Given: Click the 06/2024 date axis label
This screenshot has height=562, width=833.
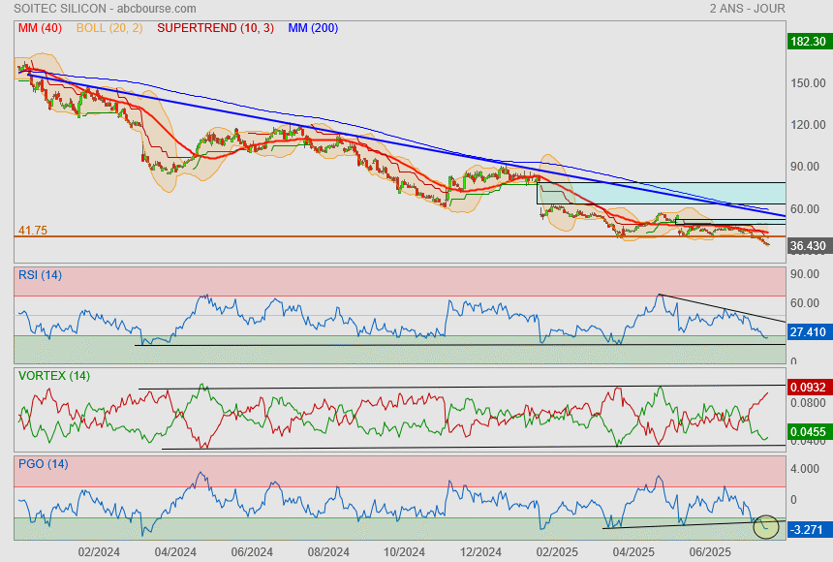Looking at the screenshot, I should coord(252,552).
